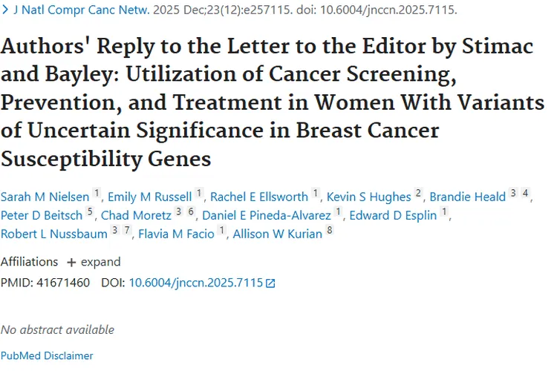
Task: View author Kevin S Hughes
Action: [x=369, y=197]
